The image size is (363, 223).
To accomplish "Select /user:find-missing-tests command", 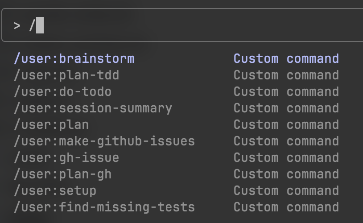I will [x=104, y=207].
